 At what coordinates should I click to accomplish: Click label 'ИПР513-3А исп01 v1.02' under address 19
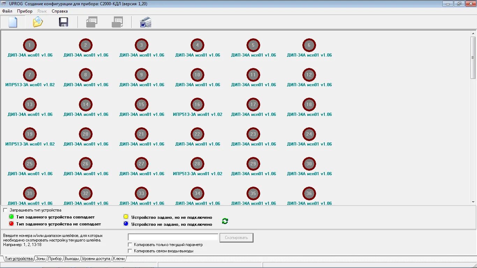pyautogui.click(x=30, y=144)
